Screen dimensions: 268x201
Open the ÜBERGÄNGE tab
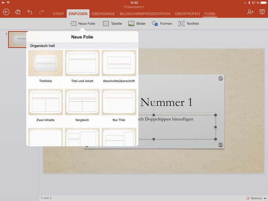coord(103,14)
